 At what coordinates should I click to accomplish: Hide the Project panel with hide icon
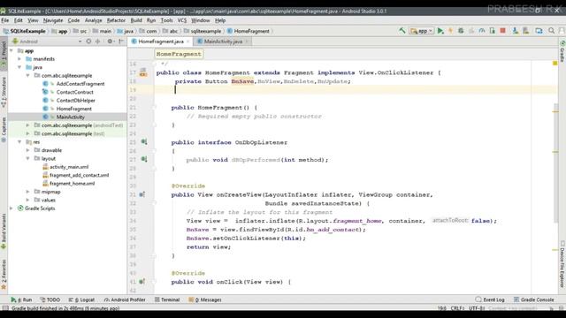coord(121,42)
